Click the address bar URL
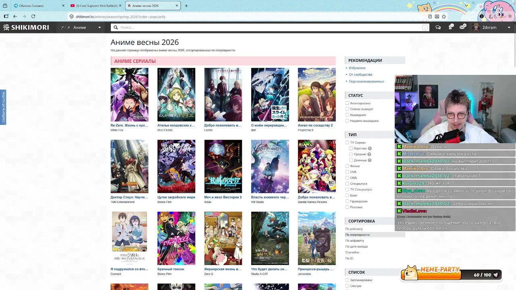 coord(121,17)
